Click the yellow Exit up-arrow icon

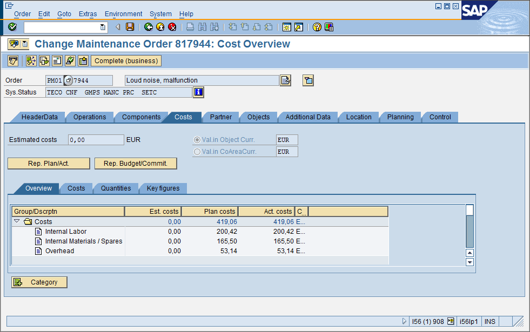point(160,27)
